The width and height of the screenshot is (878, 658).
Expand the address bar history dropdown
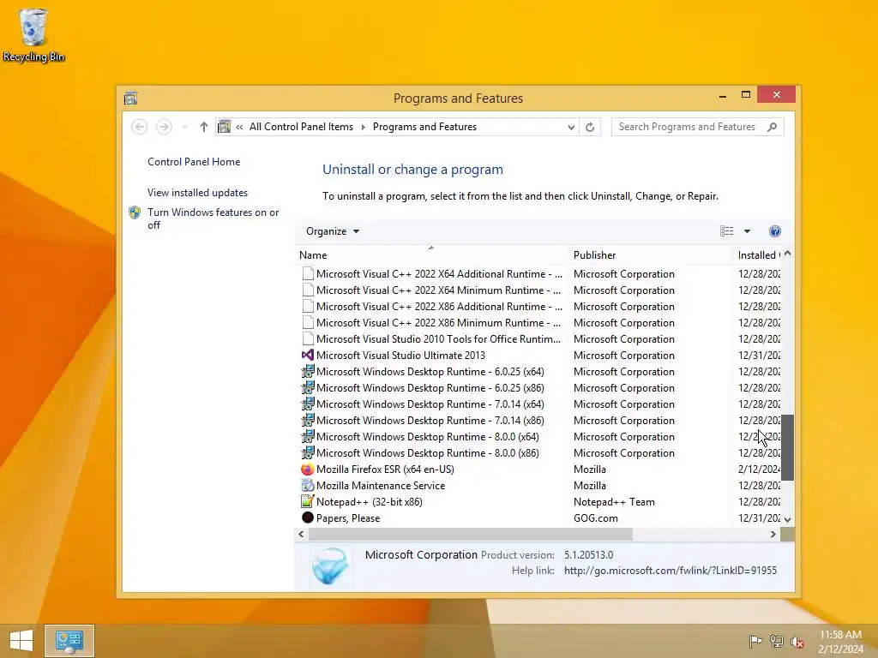click(570, 127)
